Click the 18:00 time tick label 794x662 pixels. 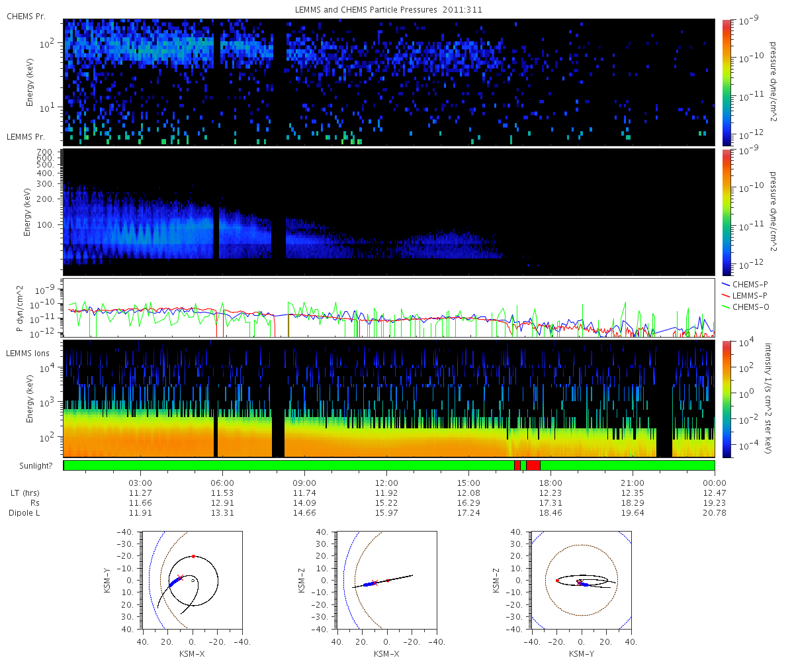tap(551, 483)
